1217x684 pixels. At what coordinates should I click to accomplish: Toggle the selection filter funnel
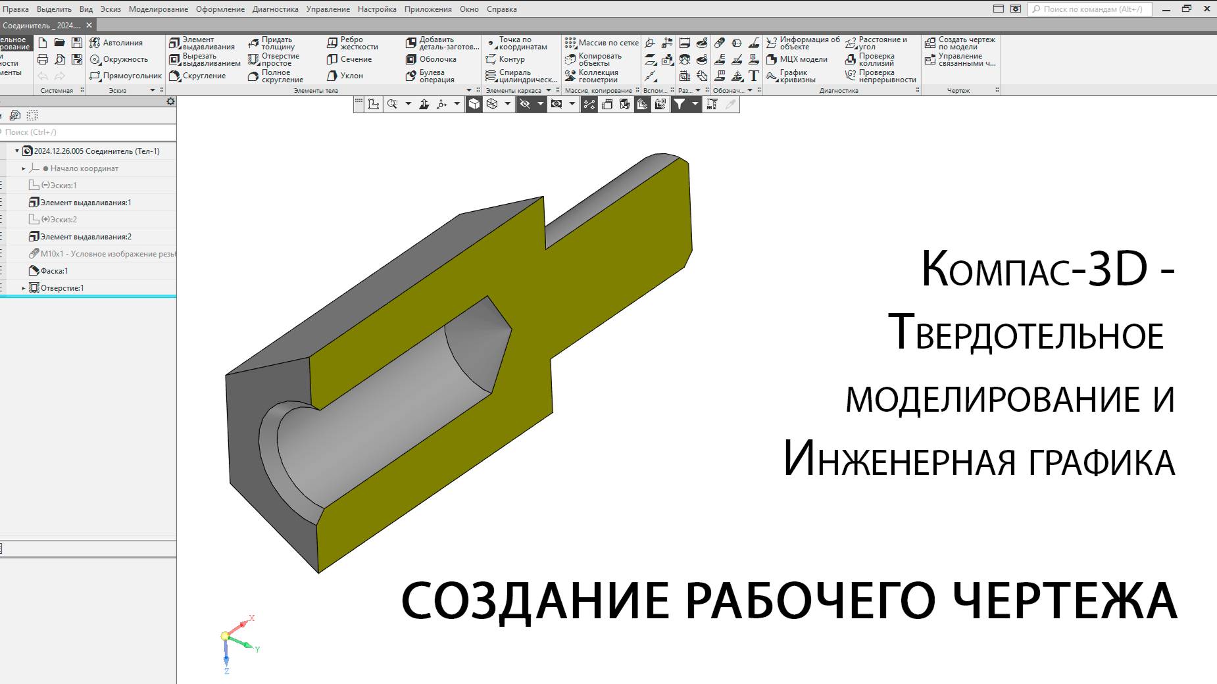680,104
